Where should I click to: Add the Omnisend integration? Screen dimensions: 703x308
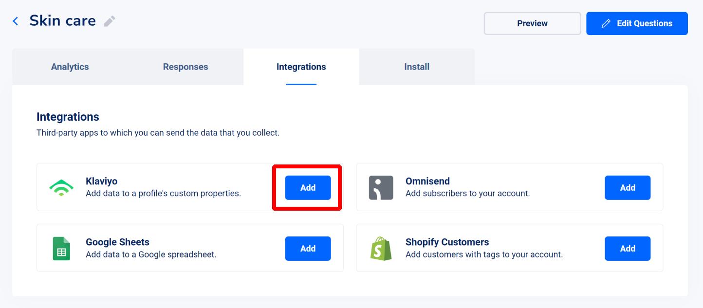coord(628,188)
